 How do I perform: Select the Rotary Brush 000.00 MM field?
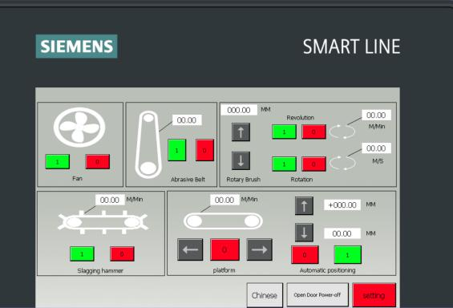point(239,110)
